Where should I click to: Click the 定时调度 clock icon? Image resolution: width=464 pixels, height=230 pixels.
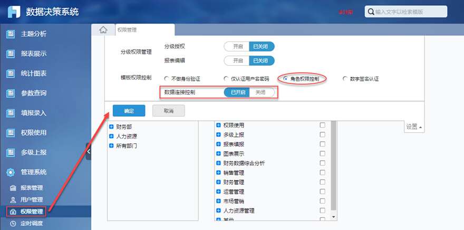13,223
